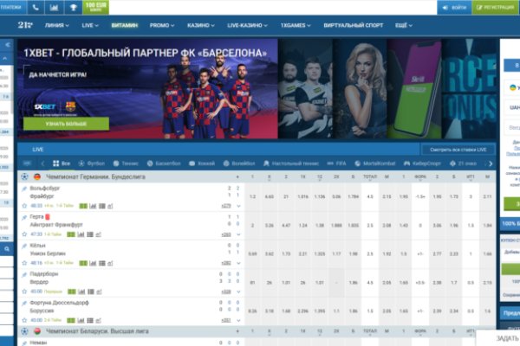Image resolution: width=520 pixels, height=346 pixels.
Task: Click the 100 EUR bonus green badge
Action: tap(97, 7)
